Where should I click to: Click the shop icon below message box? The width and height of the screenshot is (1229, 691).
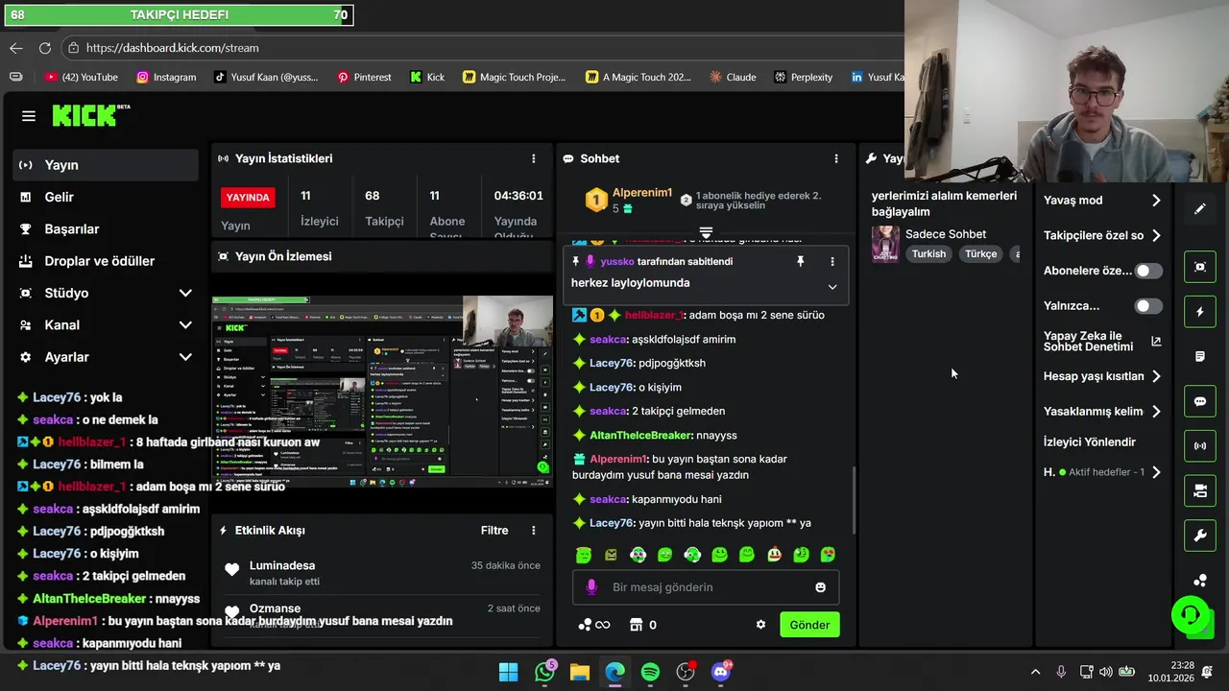tap(636, 625)
